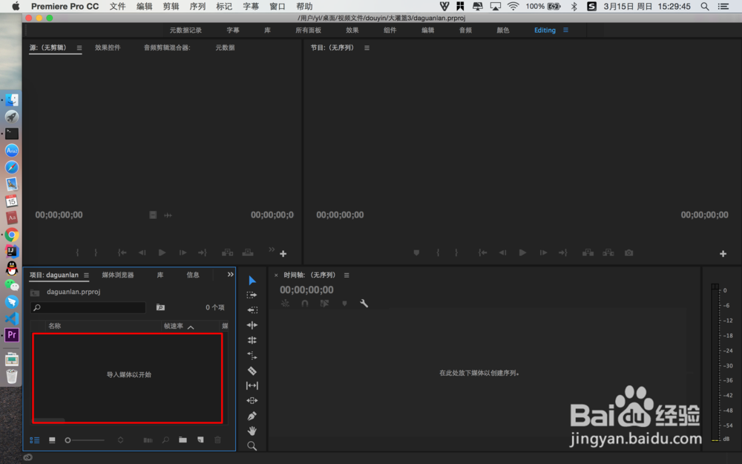Switch to 信息 tab in project panel

(193, 275)
